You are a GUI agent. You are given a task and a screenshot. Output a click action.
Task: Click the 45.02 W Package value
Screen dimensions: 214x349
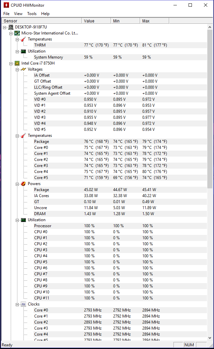click(x=91, y=190)
